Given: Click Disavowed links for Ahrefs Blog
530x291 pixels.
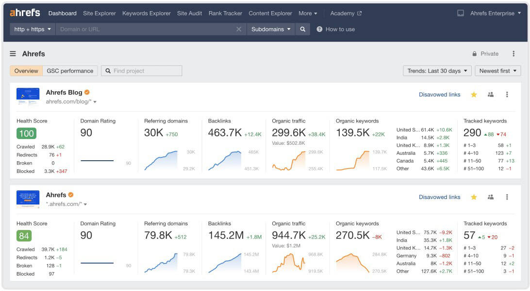Looking at the screenshot, I should tap(439, 94).
